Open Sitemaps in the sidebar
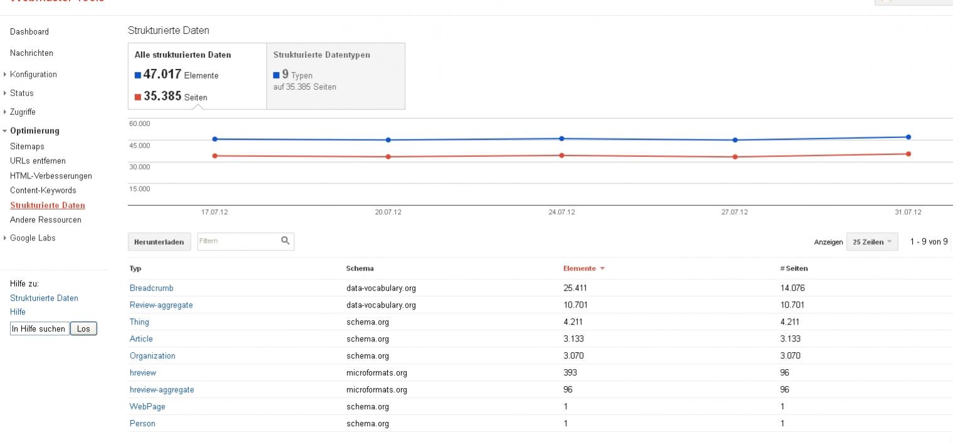The width and height of the screenshot is (953, 442). pos(27,146)
